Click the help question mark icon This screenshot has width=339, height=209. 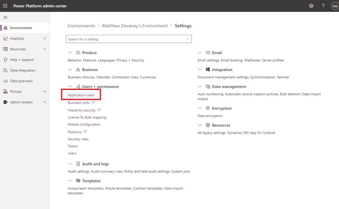tap(323, 6)
